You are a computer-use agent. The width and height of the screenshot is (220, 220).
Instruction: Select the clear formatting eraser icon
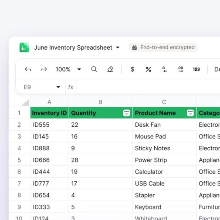click(x=110, y=69)
